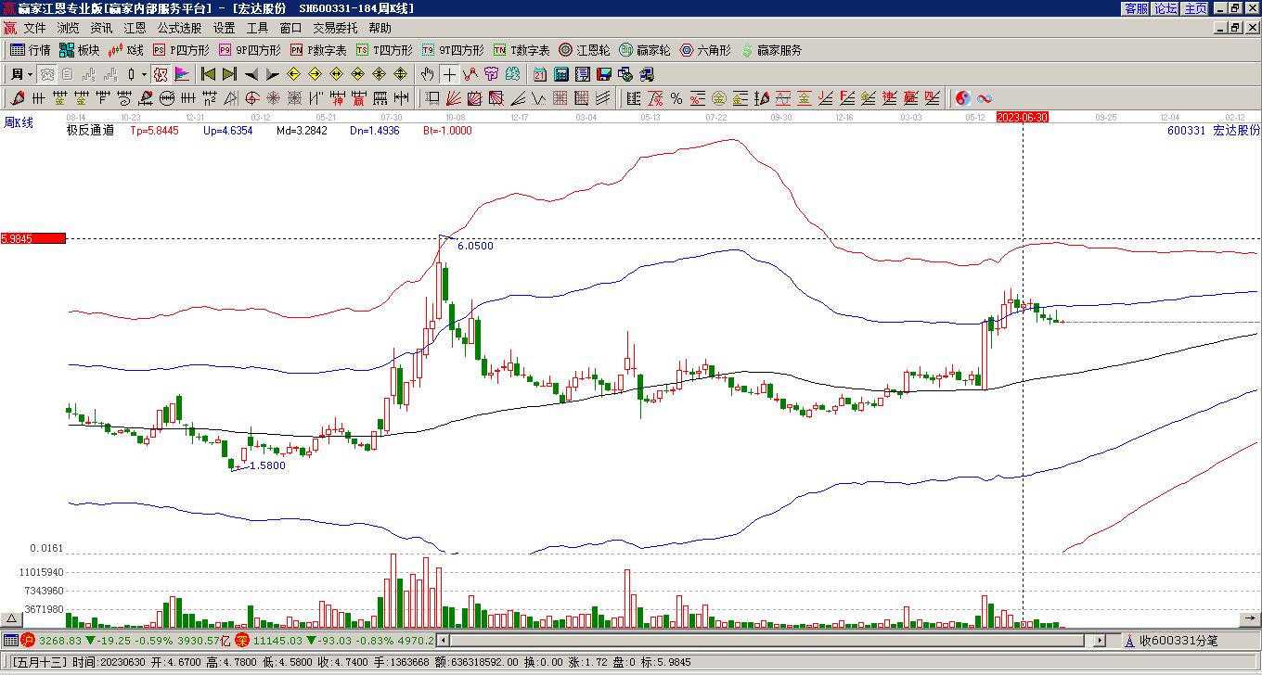Click the 沪 Shanghai index badge
1262x675 pixels.
coord(28,641)
